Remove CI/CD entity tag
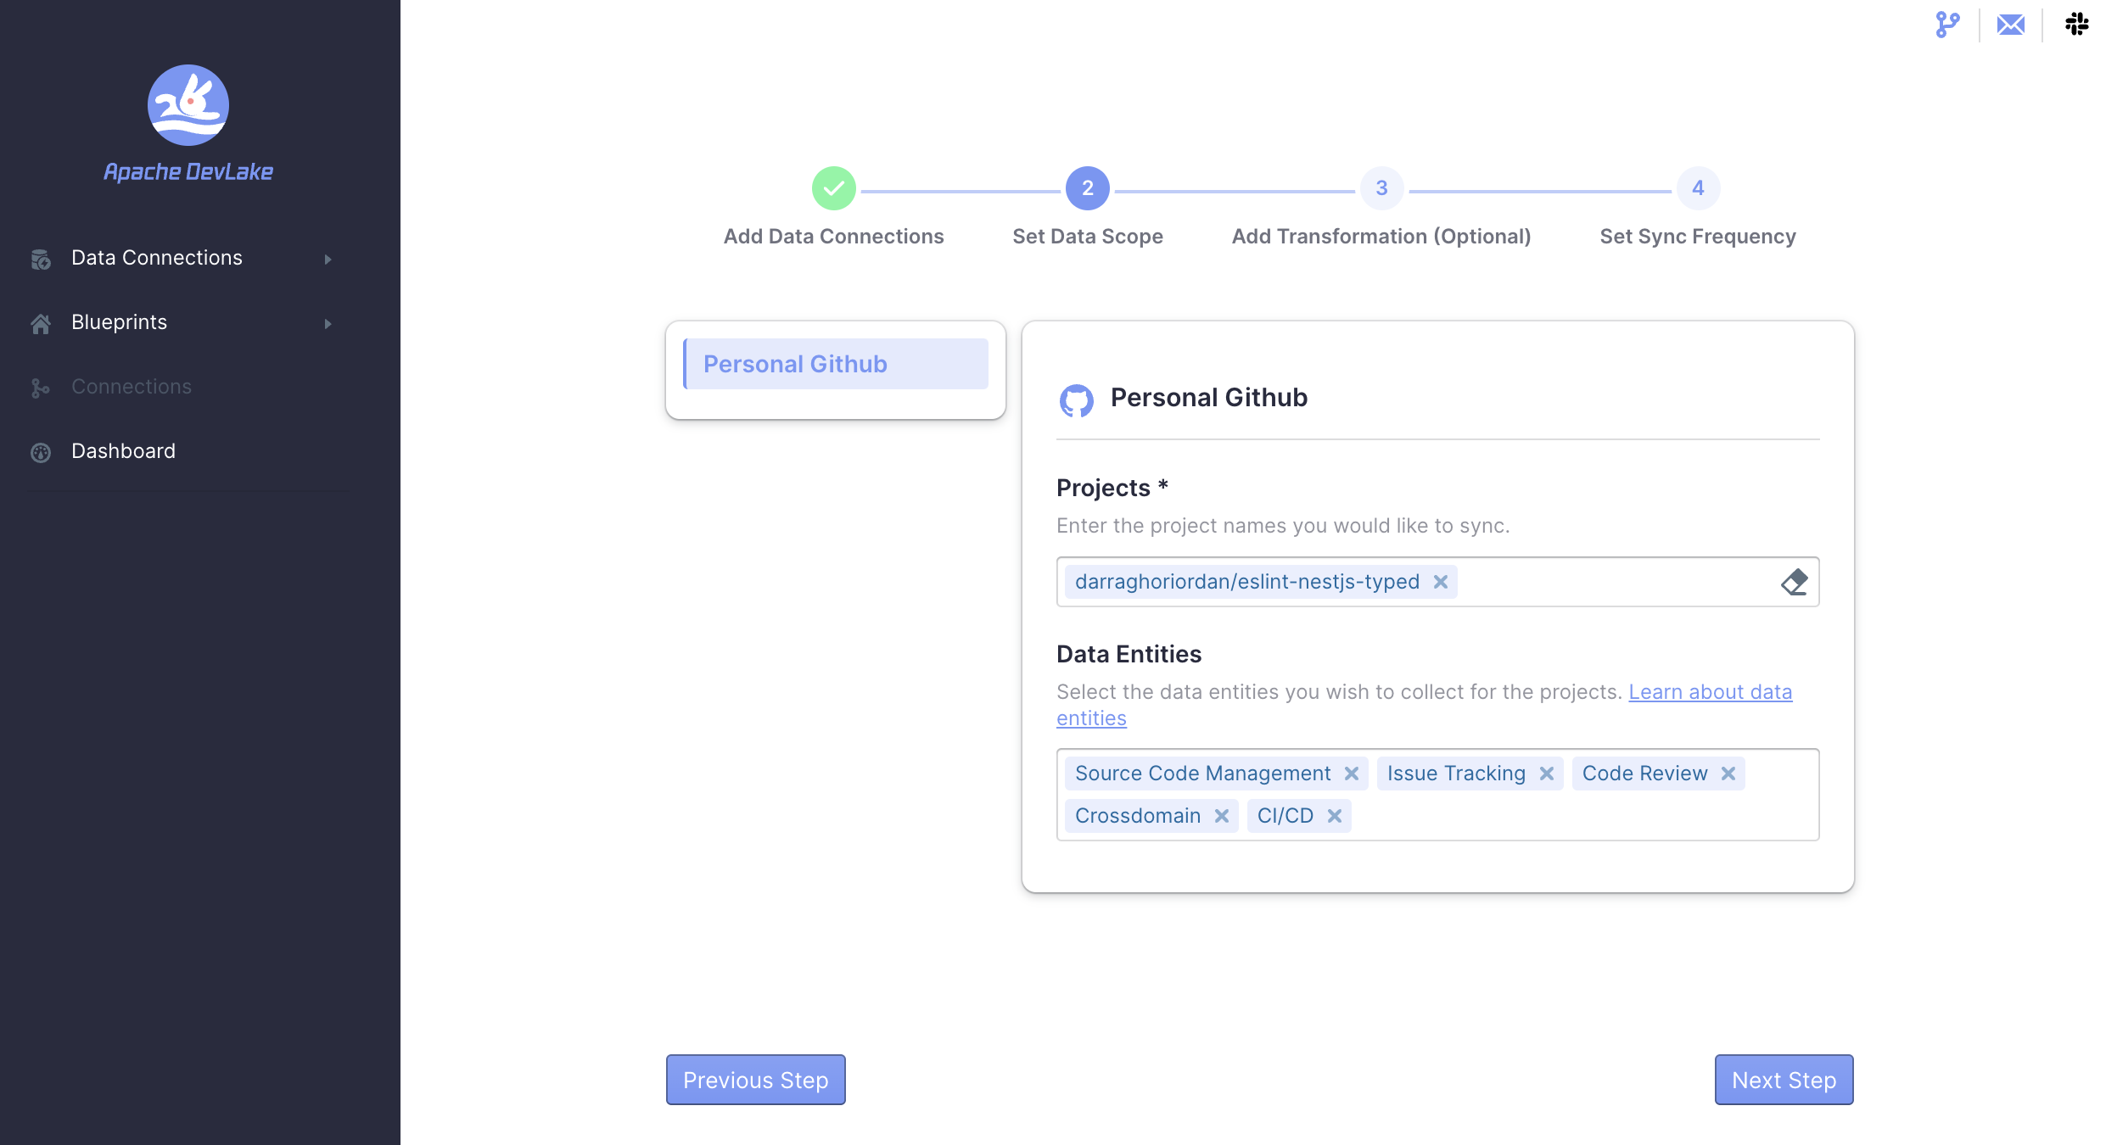Image resolution: width=2106 pixels, height=1145 pixels. 1335,816
